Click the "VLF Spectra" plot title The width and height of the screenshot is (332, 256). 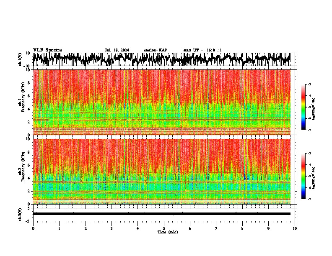click(x=47, y=50)
